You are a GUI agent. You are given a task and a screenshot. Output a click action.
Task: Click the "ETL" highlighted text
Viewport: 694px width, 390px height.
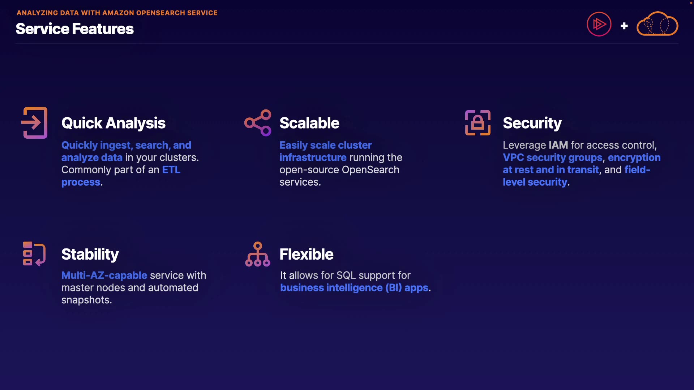coord(171,170)
